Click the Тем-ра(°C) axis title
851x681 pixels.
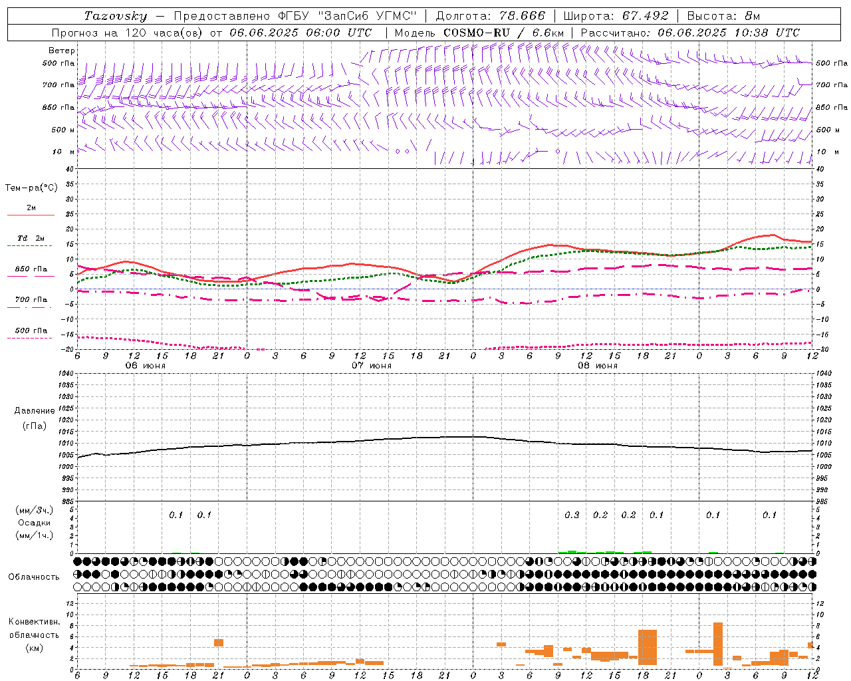pyautogui.click(x=31, y=188)
